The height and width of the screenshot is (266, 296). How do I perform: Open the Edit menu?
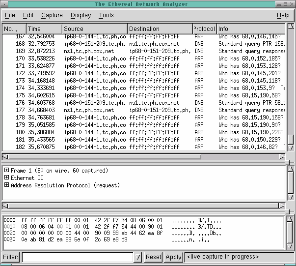pos(28,15)
